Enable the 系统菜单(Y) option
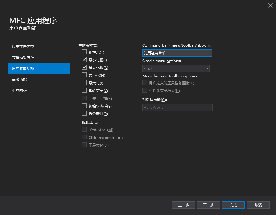The image size is (276, 215). (x=84, y=90)
